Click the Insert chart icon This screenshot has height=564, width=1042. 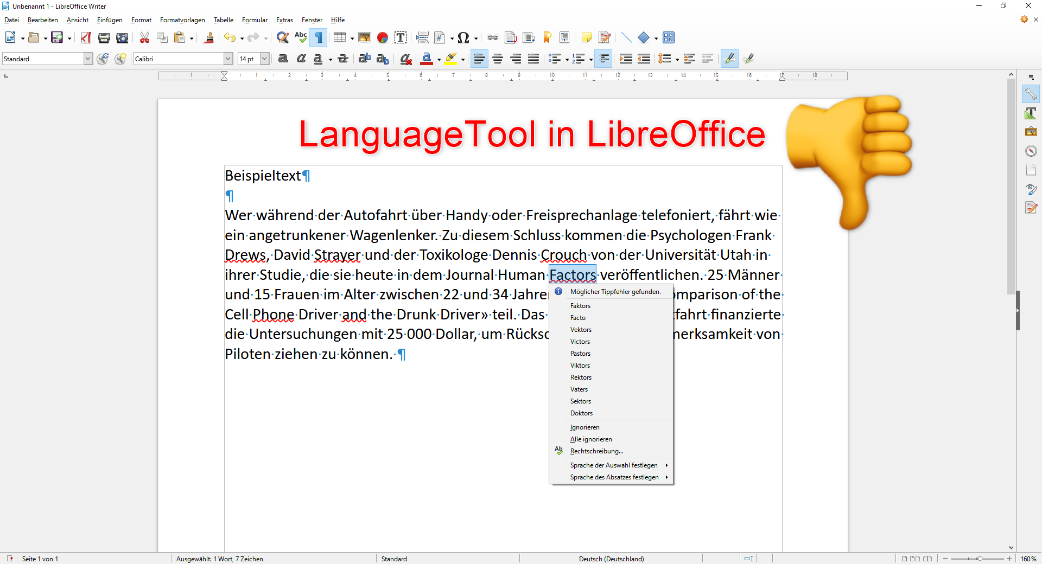click(383, 37)
